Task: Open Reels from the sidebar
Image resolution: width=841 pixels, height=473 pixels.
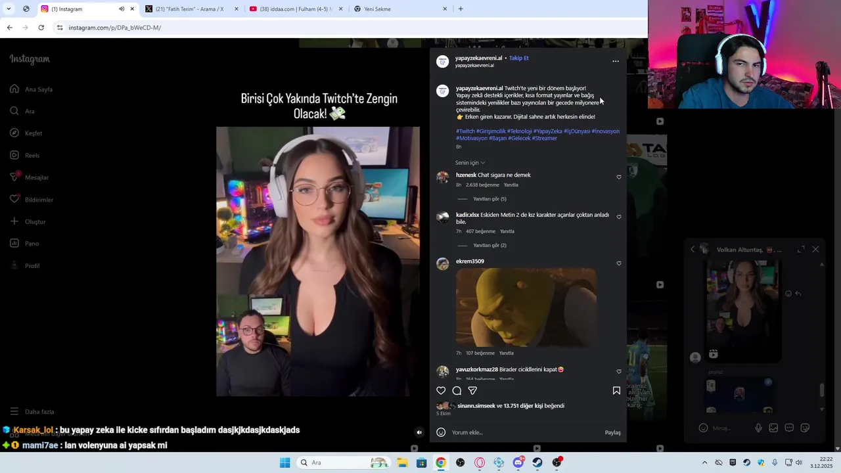Action: tap(25, 156)
